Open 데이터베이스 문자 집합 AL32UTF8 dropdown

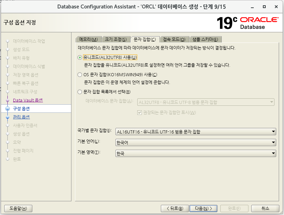pos(206,102)
